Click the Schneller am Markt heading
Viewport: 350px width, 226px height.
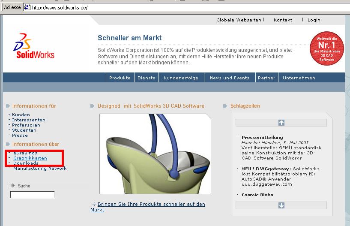tap(130, 38)
